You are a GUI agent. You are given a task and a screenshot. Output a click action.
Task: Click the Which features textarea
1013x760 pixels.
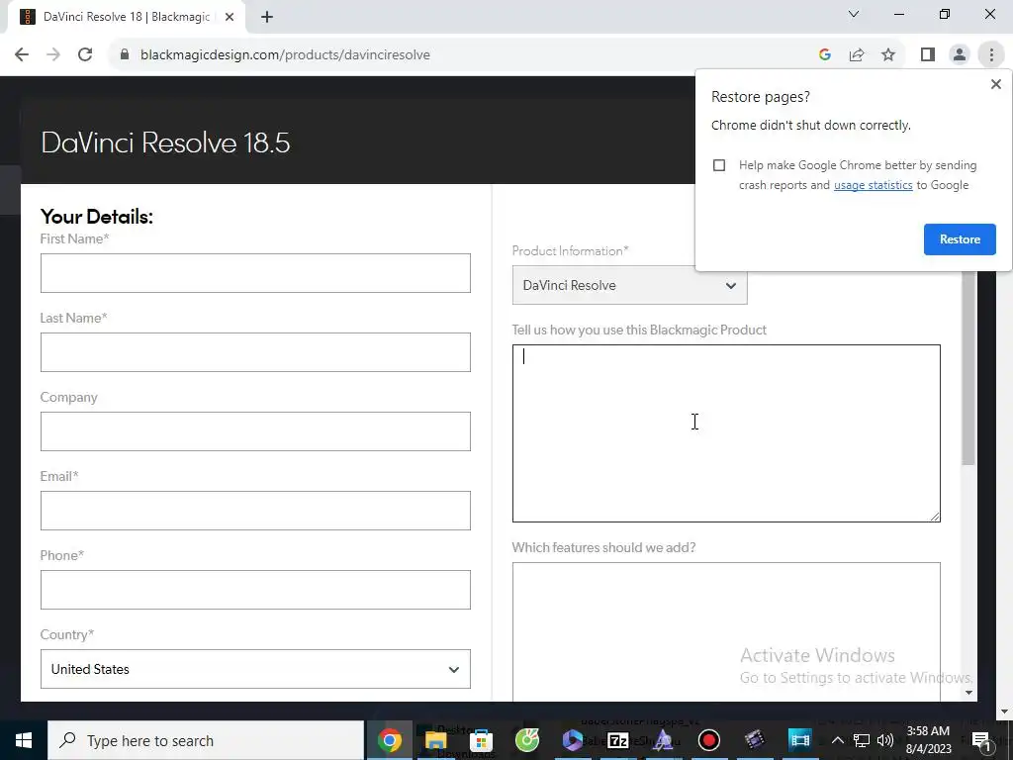point(726,631)
